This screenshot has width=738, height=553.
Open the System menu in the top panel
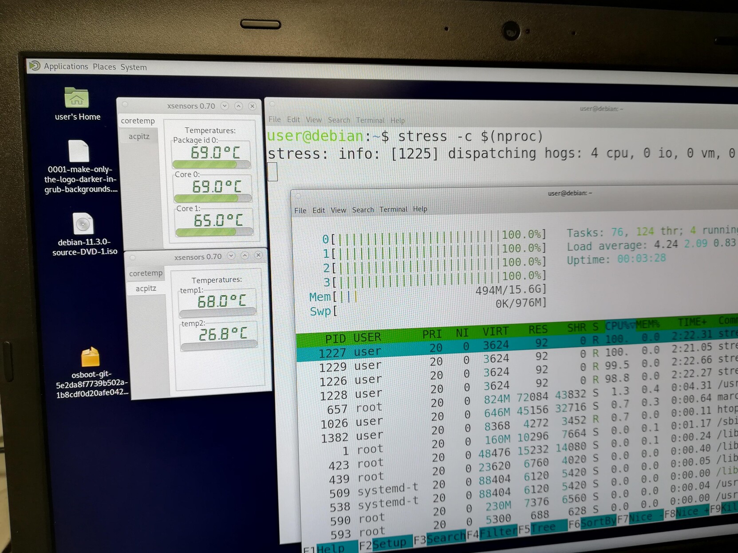134,67
